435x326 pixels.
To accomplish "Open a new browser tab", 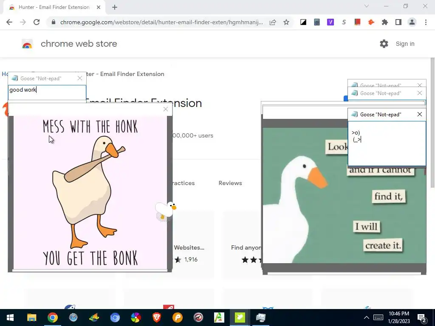I will (x=115, y=7).
